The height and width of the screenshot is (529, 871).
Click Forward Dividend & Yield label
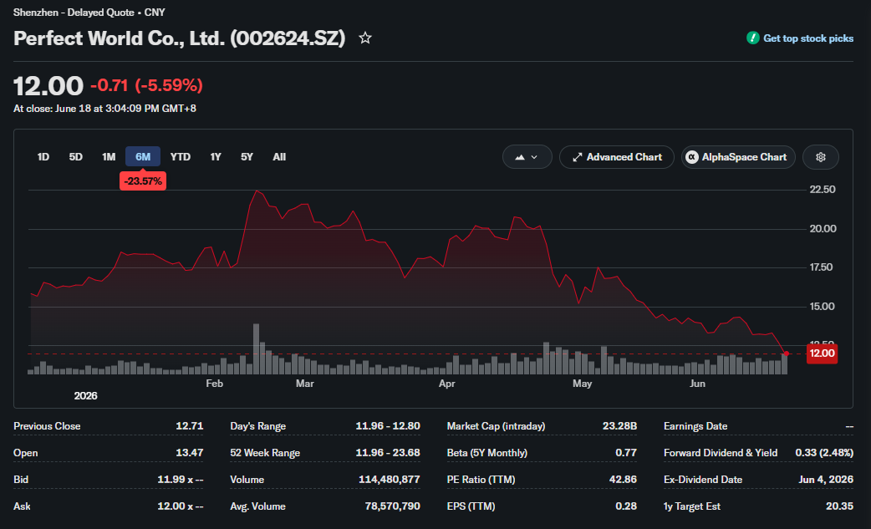720,453
